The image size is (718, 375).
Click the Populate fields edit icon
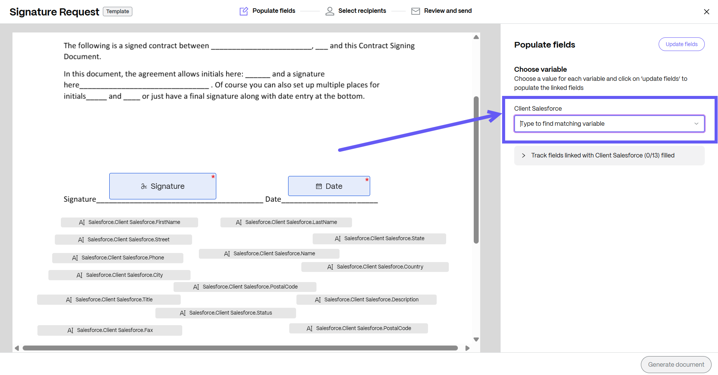click(x=244, y=11)
